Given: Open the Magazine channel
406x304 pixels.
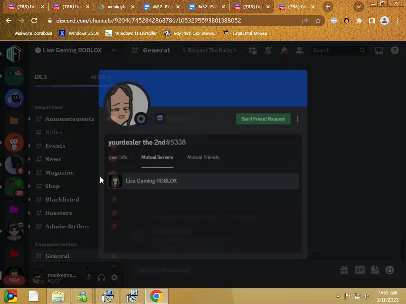Looking at the screenshot, I should tap(59, 173).
